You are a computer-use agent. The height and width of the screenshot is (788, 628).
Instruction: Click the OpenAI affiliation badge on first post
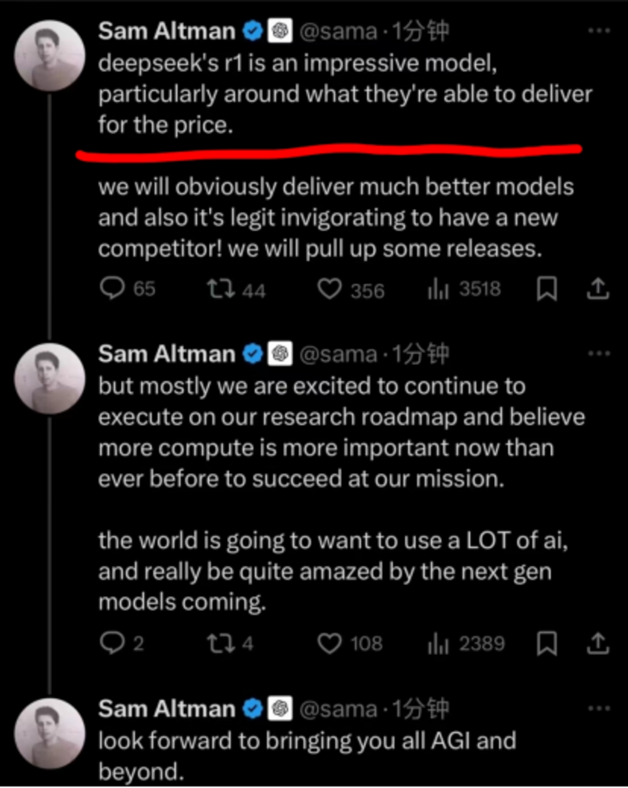pyautogui.click(x=280, y=31)
